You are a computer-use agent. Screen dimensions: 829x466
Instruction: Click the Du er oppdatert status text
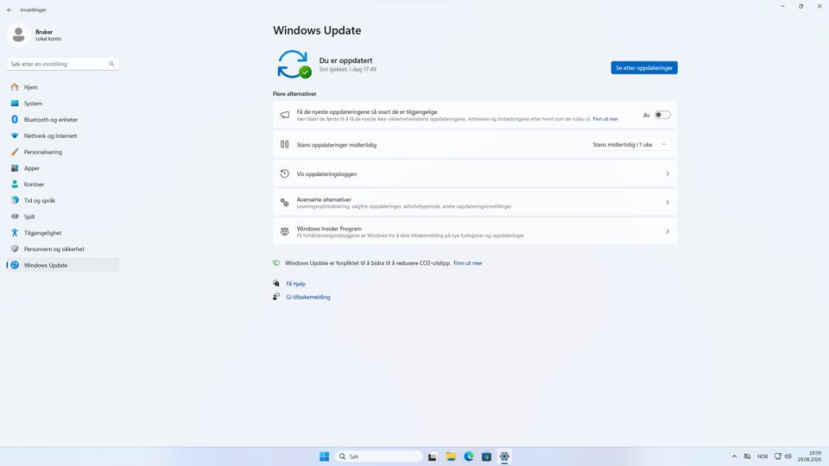(x=345, y=60)
